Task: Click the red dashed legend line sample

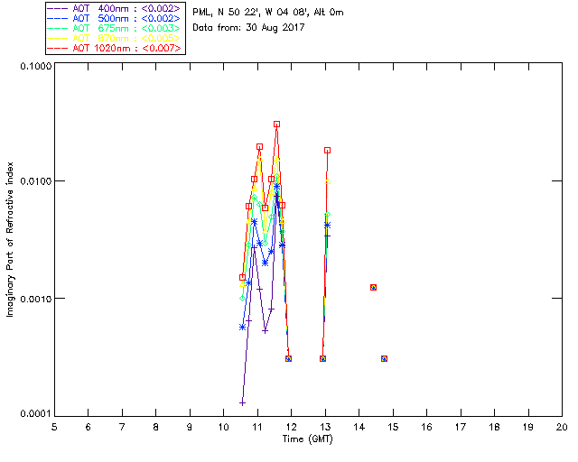Action: 57,48
